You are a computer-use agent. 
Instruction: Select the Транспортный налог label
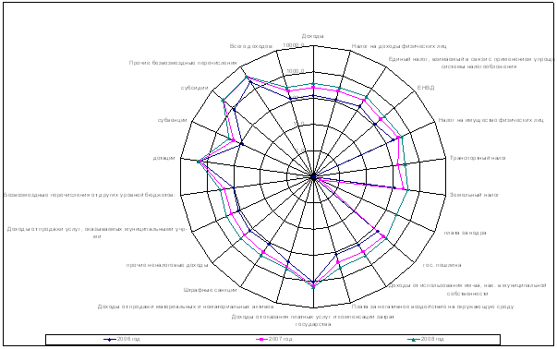[x=478, y=158]
